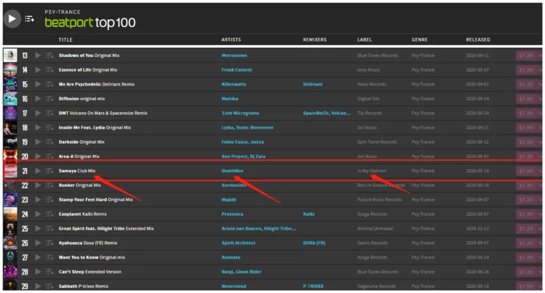Add Sabbath P-trixxx Remix to queue

pyautogui.click(x=49, y=286)
